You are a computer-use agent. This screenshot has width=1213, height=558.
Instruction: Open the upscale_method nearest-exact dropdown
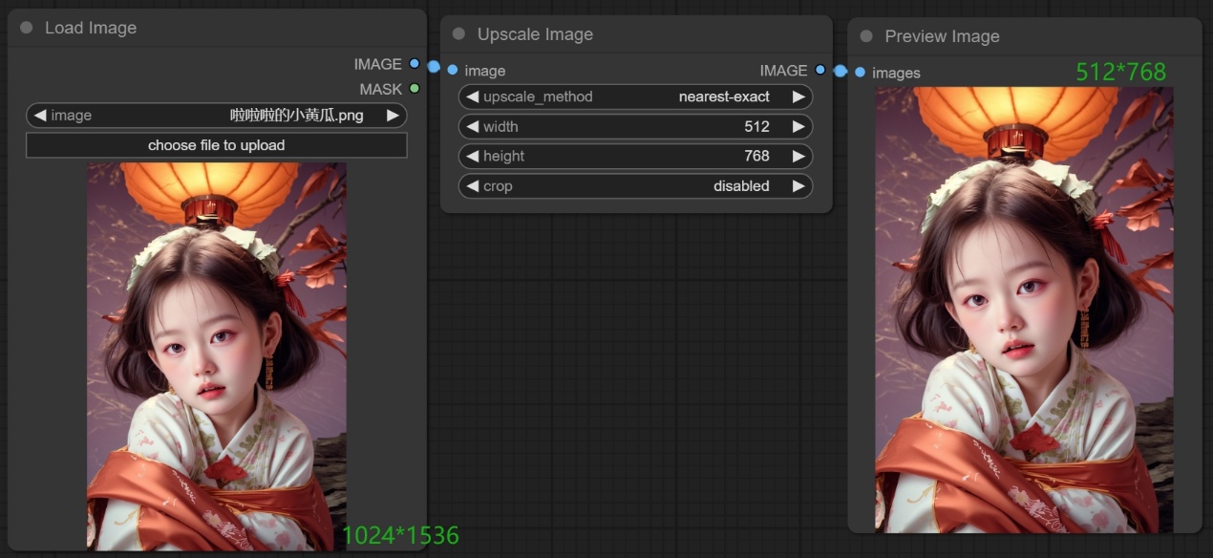coord(635,97)
